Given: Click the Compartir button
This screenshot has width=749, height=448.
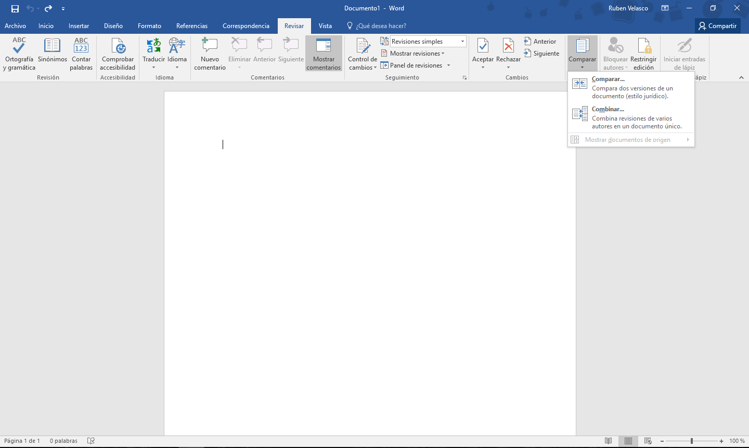Looking at the screenshot, I should [717, 26].
